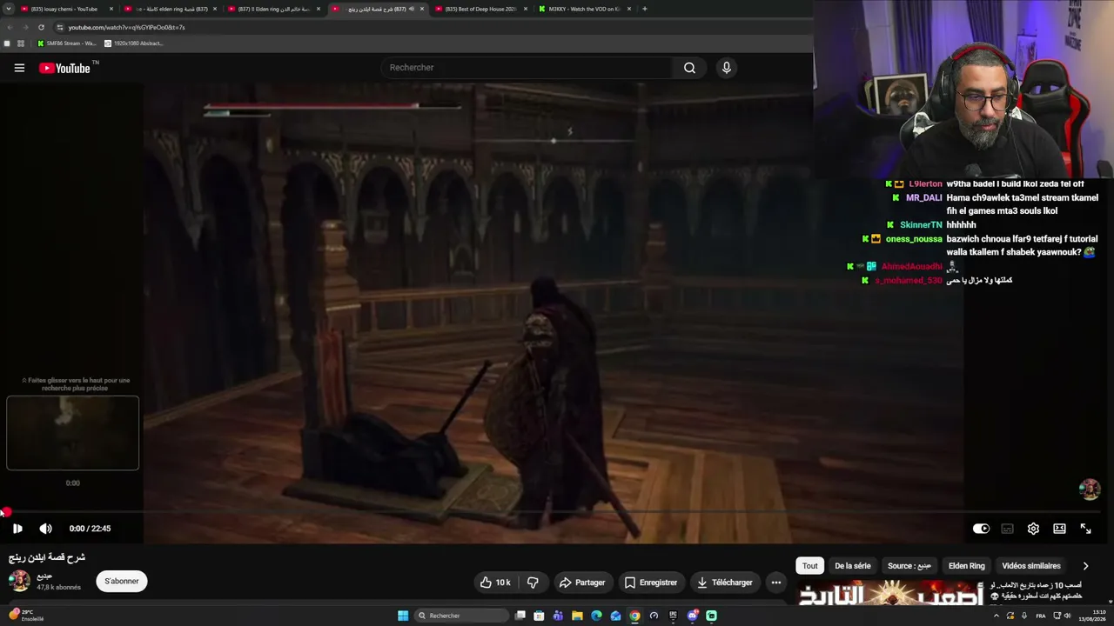
Task: Open the browser tab search dropdown
Action: pyautogui.click(x=8, y=9)
